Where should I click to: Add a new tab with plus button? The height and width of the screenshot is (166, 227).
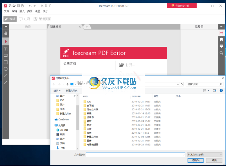87,27
